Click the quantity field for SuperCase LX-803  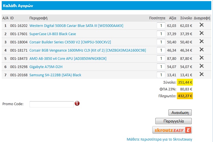(x=161, y=34)
